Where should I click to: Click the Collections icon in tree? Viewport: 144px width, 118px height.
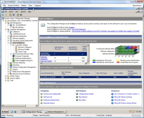[x=11, y=32]
